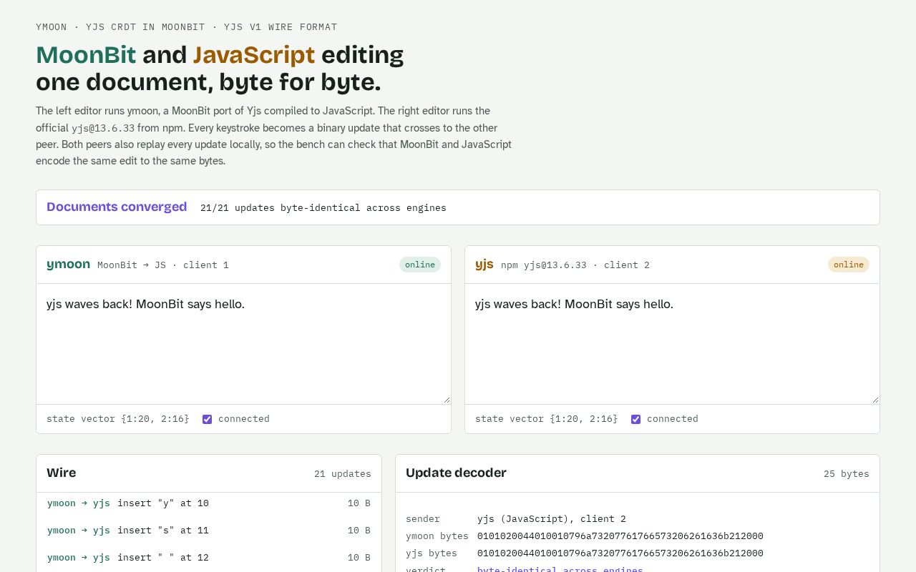The height and width of the screenshot is (572, 916).
Task: Click the yjs online status badge
Action: click(849, 265)
